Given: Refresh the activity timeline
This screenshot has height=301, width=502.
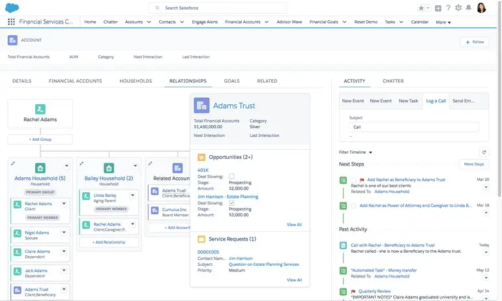Looking at the screenshot, I should click(484, 152).
